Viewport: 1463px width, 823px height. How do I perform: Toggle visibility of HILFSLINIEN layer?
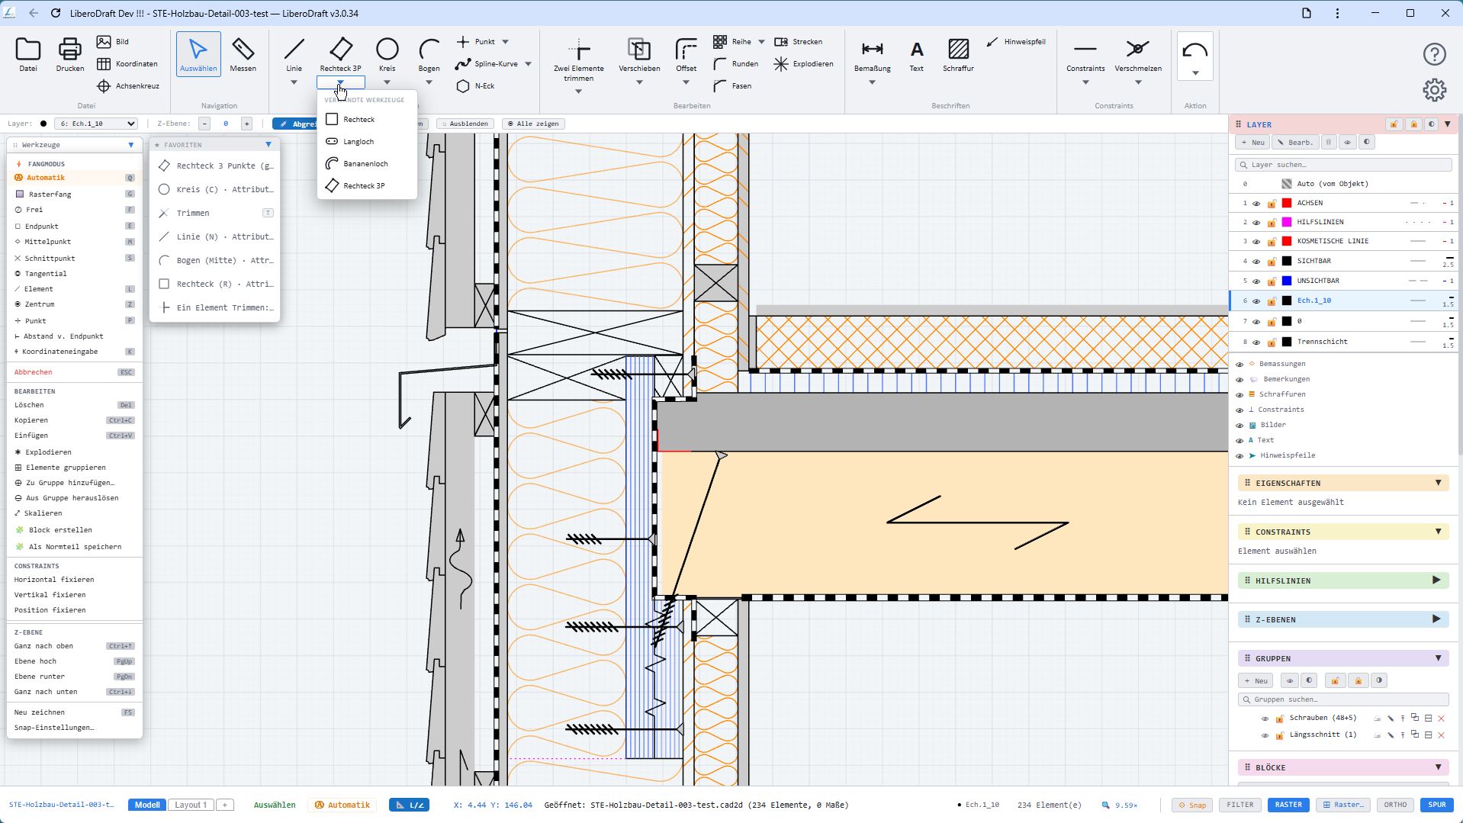pos(1256,222)
